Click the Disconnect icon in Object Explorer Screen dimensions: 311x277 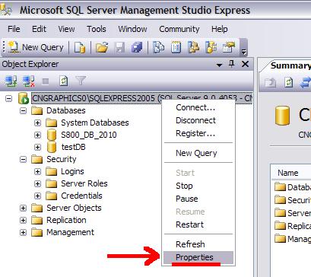coord(28,81)
